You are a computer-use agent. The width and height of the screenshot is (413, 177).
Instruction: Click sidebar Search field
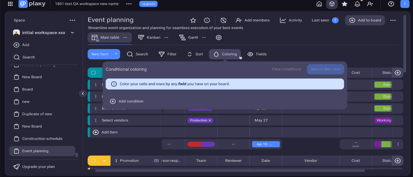click(x=24, y=57)
